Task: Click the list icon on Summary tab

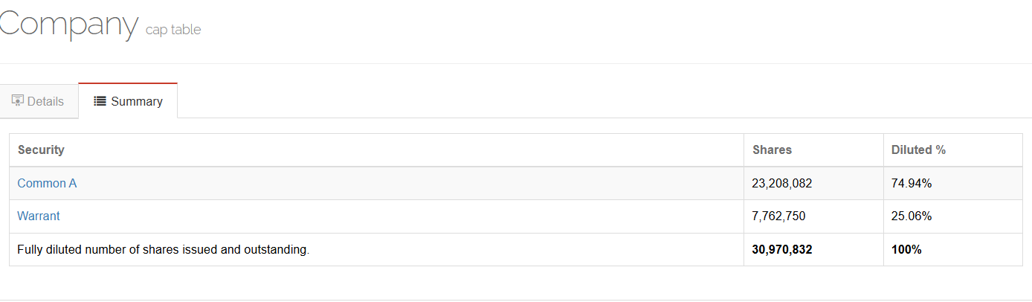Action: [100, 101]
